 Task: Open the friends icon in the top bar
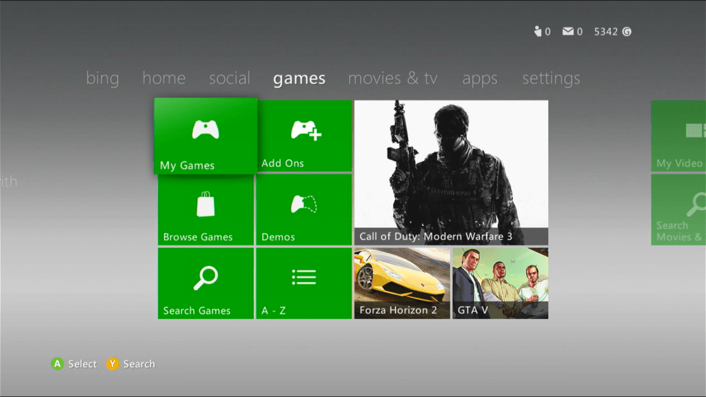pos(540,31)
